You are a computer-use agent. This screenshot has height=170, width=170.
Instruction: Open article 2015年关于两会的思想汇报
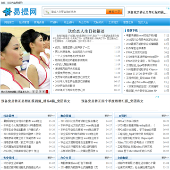pos(70,90)
